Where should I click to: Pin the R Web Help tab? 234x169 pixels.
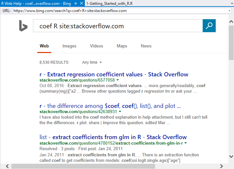(x=75, y=4)
